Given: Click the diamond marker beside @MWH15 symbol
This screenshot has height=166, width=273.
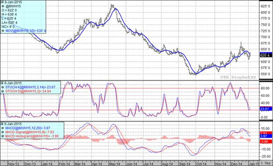Looking at the screenshot, I should (x=3, y=6).
